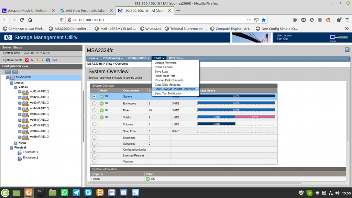Reload the page in Firefox

(22, 20)
